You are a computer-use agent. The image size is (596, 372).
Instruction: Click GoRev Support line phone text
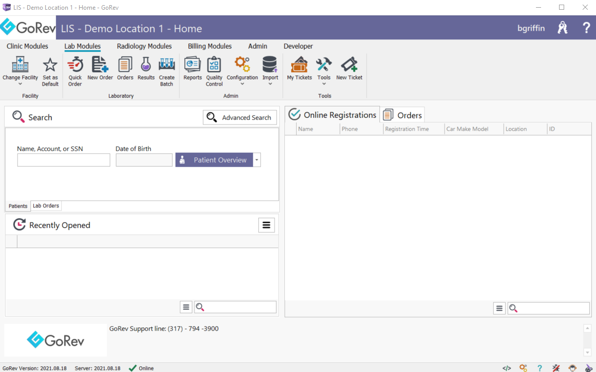164,329
